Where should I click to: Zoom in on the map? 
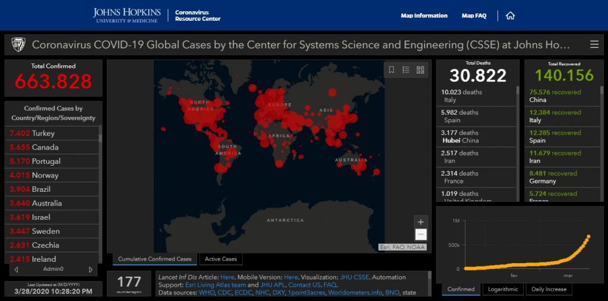tap(420, 222)
